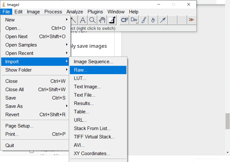Import an Image Sequence...
Viewport: 230px width, 162px height.
pyautogui.click(x=98, y=62)
